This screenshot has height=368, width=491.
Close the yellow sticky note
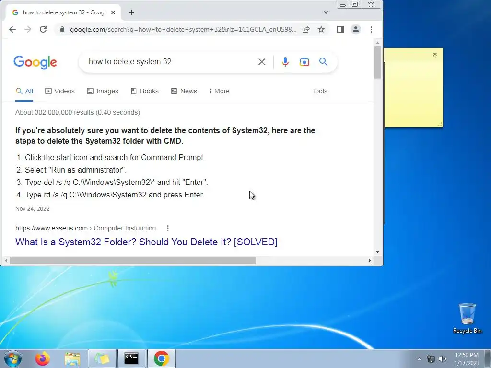point(435,55)
